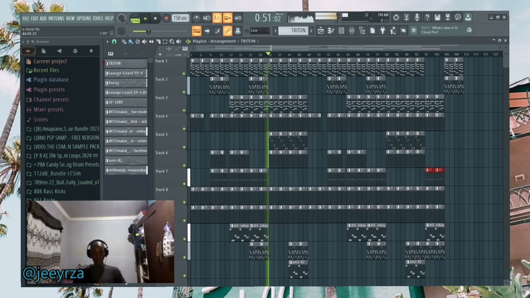530x298 pixels.
Task: Select the Slice tool
Action: (x=158, y=41)
